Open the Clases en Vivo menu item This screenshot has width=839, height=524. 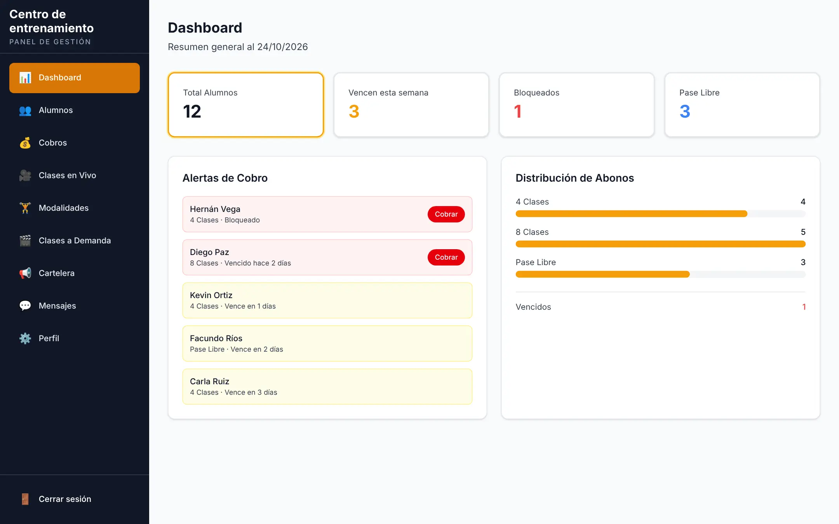[75, 175]
